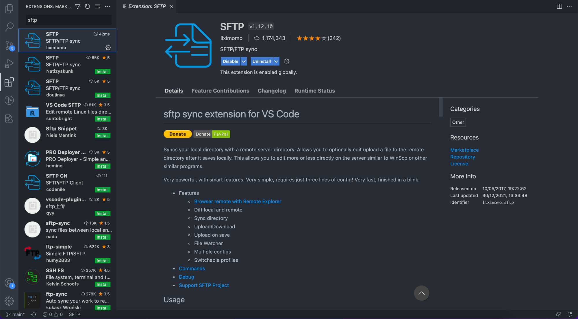578x319 pixels.
Task: Click the Uninstall dropdown arrow button
Action: pyautogui.click(x=276, y=61)
